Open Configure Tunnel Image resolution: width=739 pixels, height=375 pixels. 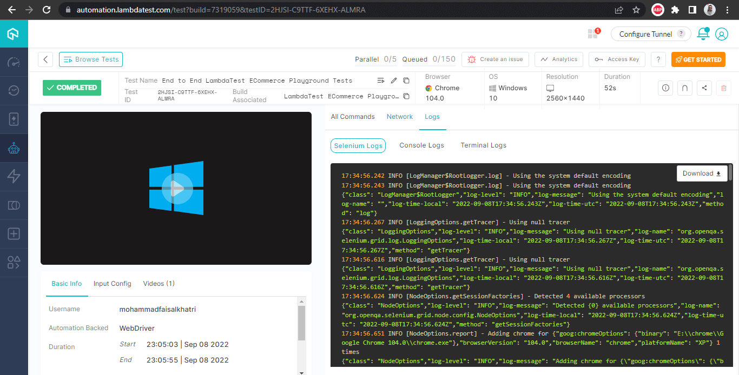(646, 34)
